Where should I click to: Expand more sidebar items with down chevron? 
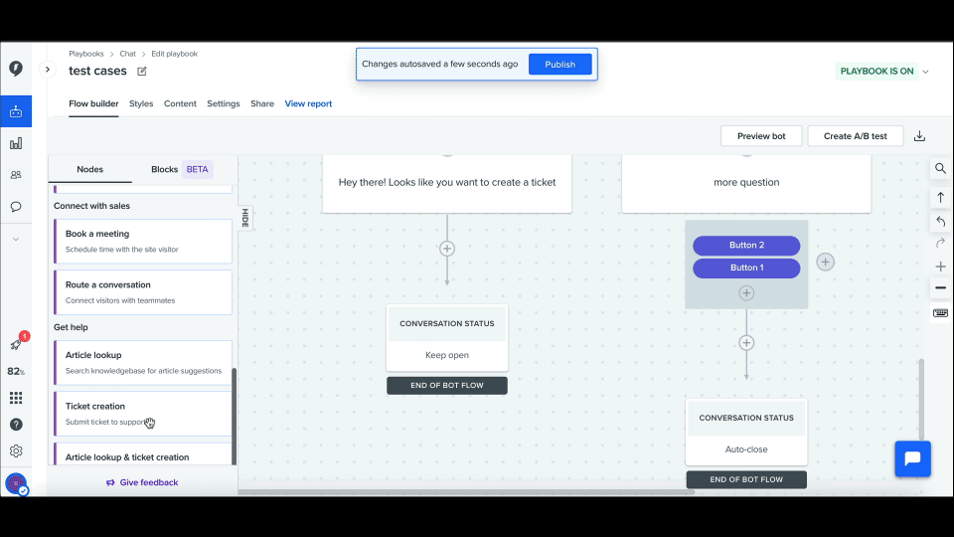click(x=16, y=239)
